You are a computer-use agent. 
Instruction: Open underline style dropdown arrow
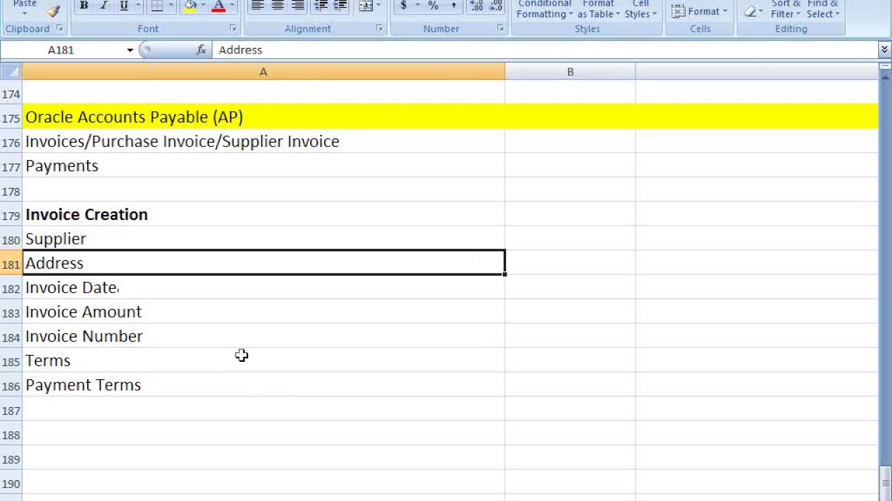(137, 6)
